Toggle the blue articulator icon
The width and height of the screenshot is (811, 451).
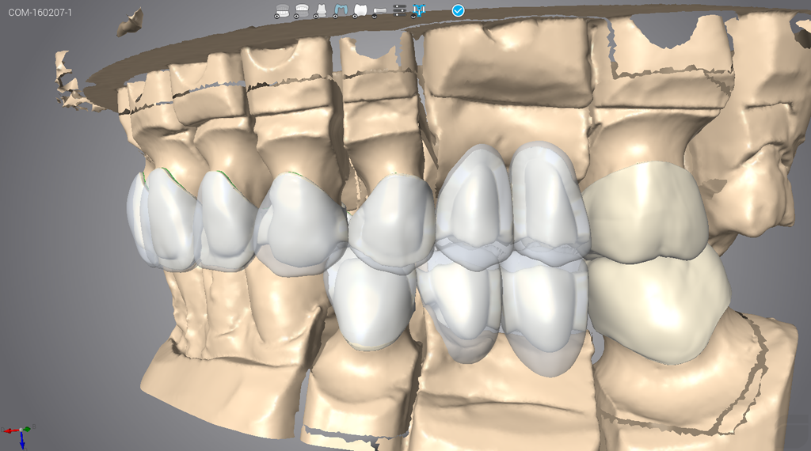(x=420, y=10)
